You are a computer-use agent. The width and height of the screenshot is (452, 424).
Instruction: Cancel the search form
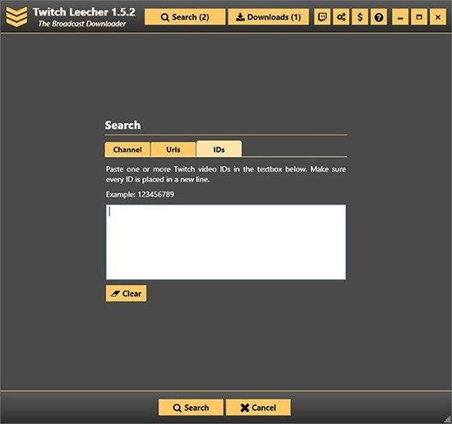coord(258,408)
